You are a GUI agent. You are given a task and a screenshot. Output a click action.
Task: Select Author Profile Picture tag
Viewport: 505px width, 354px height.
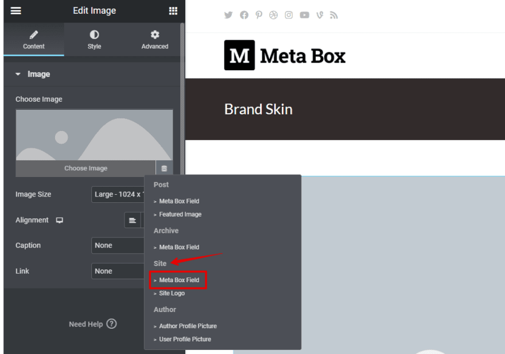click(188, 326)
